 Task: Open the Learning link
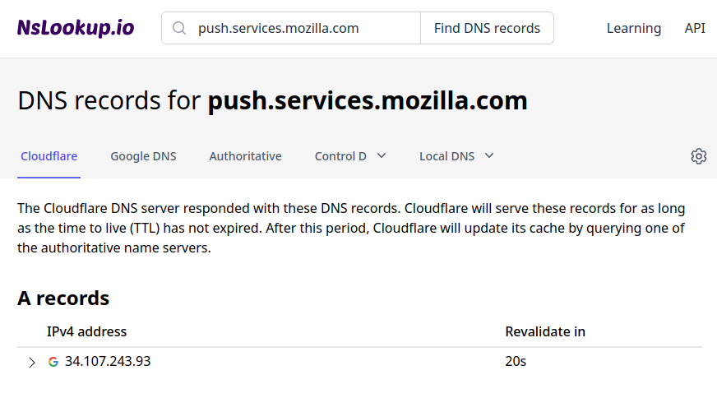[x=633, y=28]
